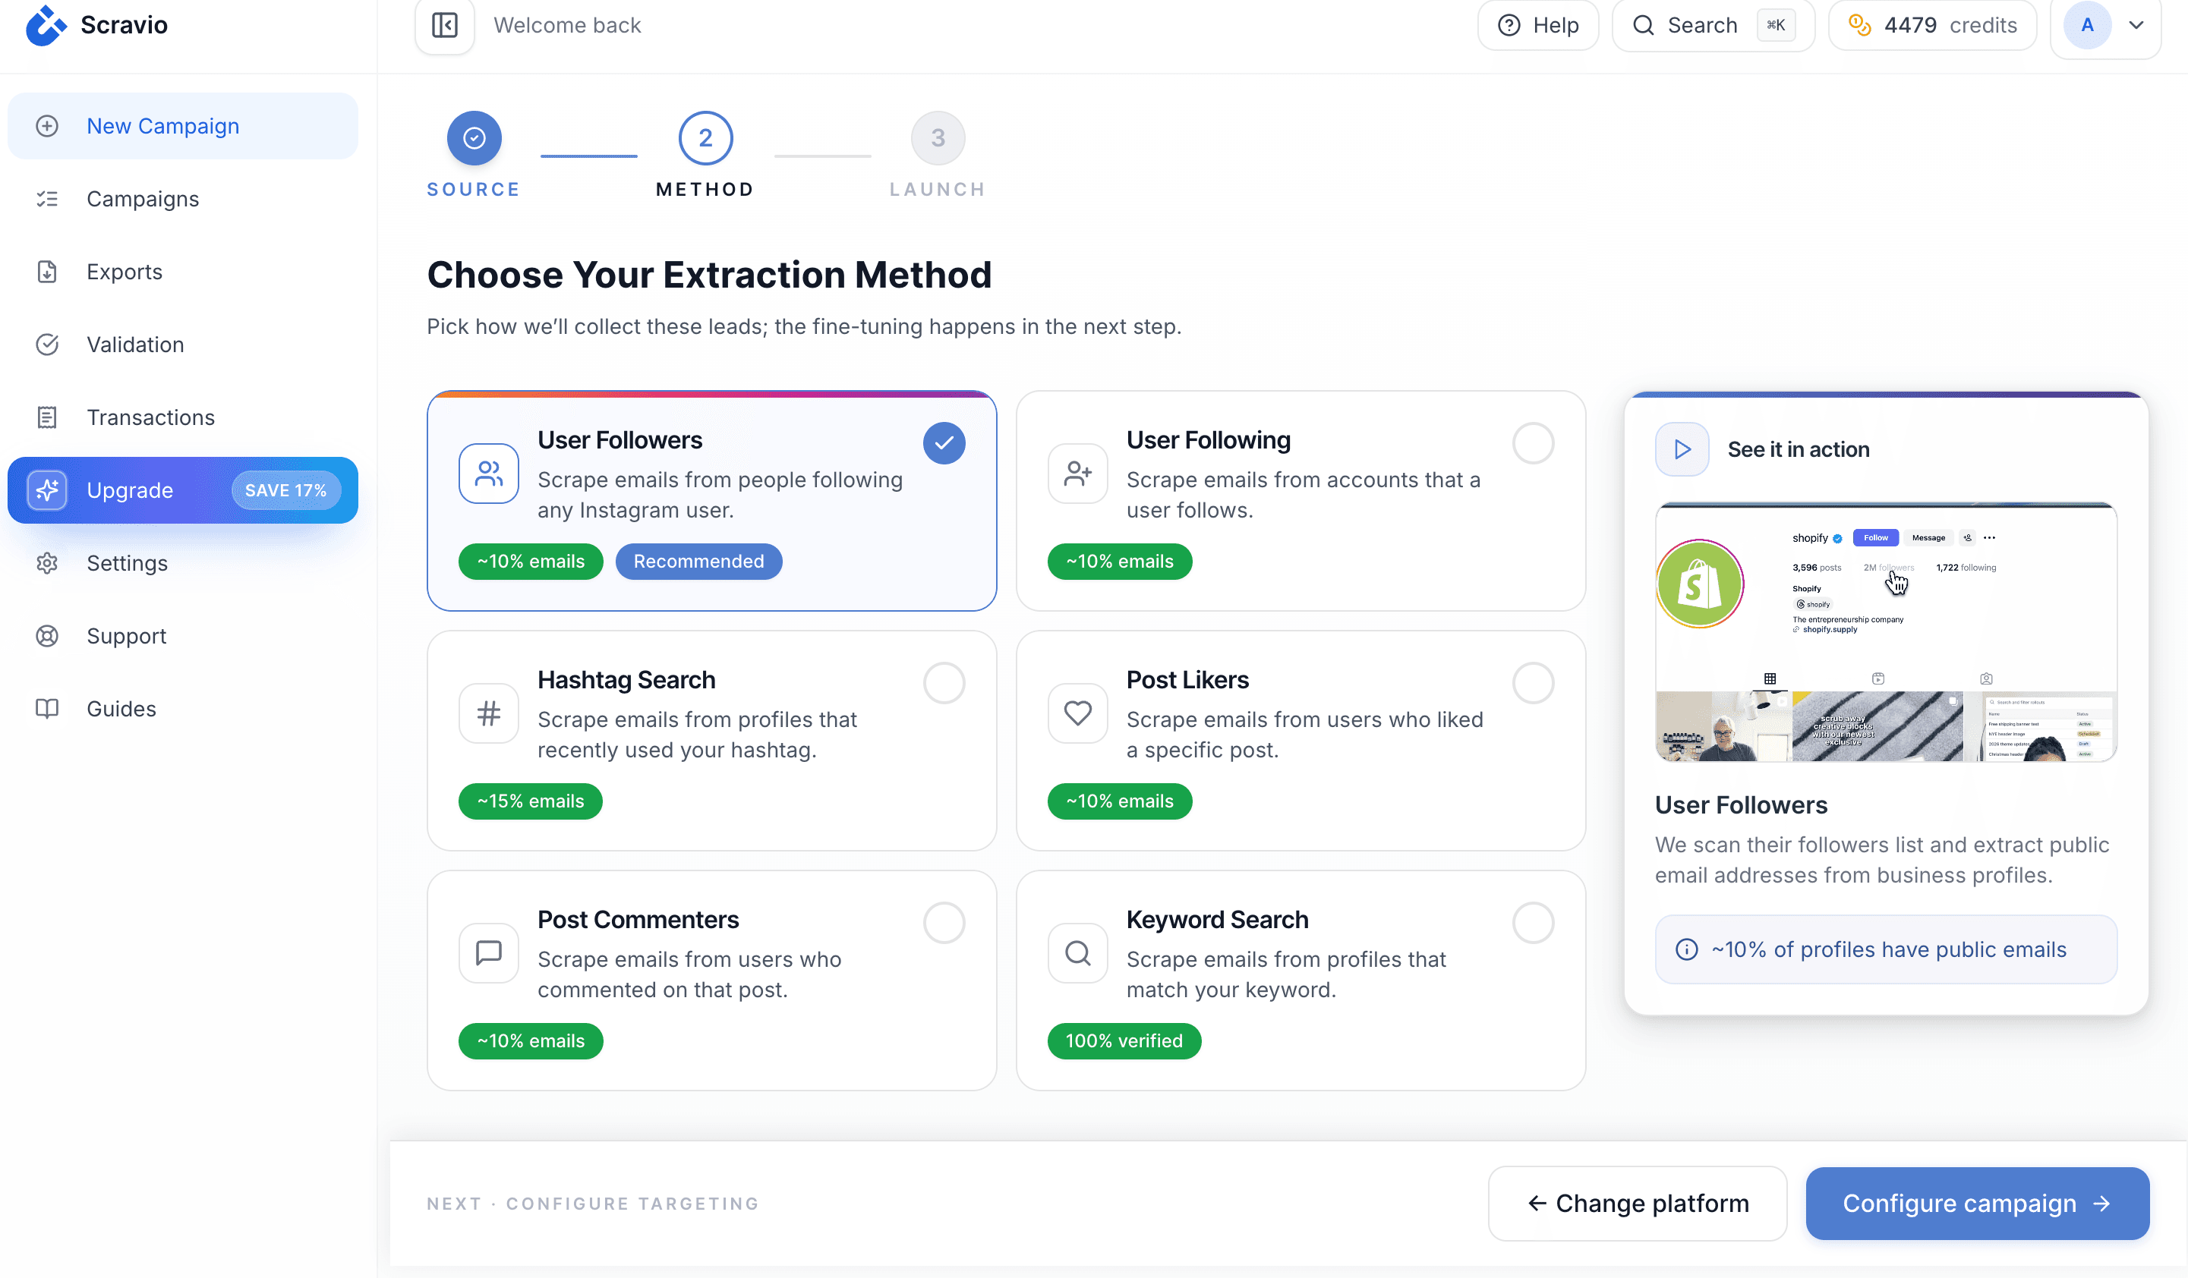The width and height of the screenshot is (2188, 1278).
Task: Click the Scravio logo icon
Action: coord(45,25)
